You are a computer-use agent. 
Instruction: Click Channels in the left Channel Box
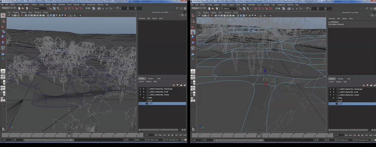142,18
